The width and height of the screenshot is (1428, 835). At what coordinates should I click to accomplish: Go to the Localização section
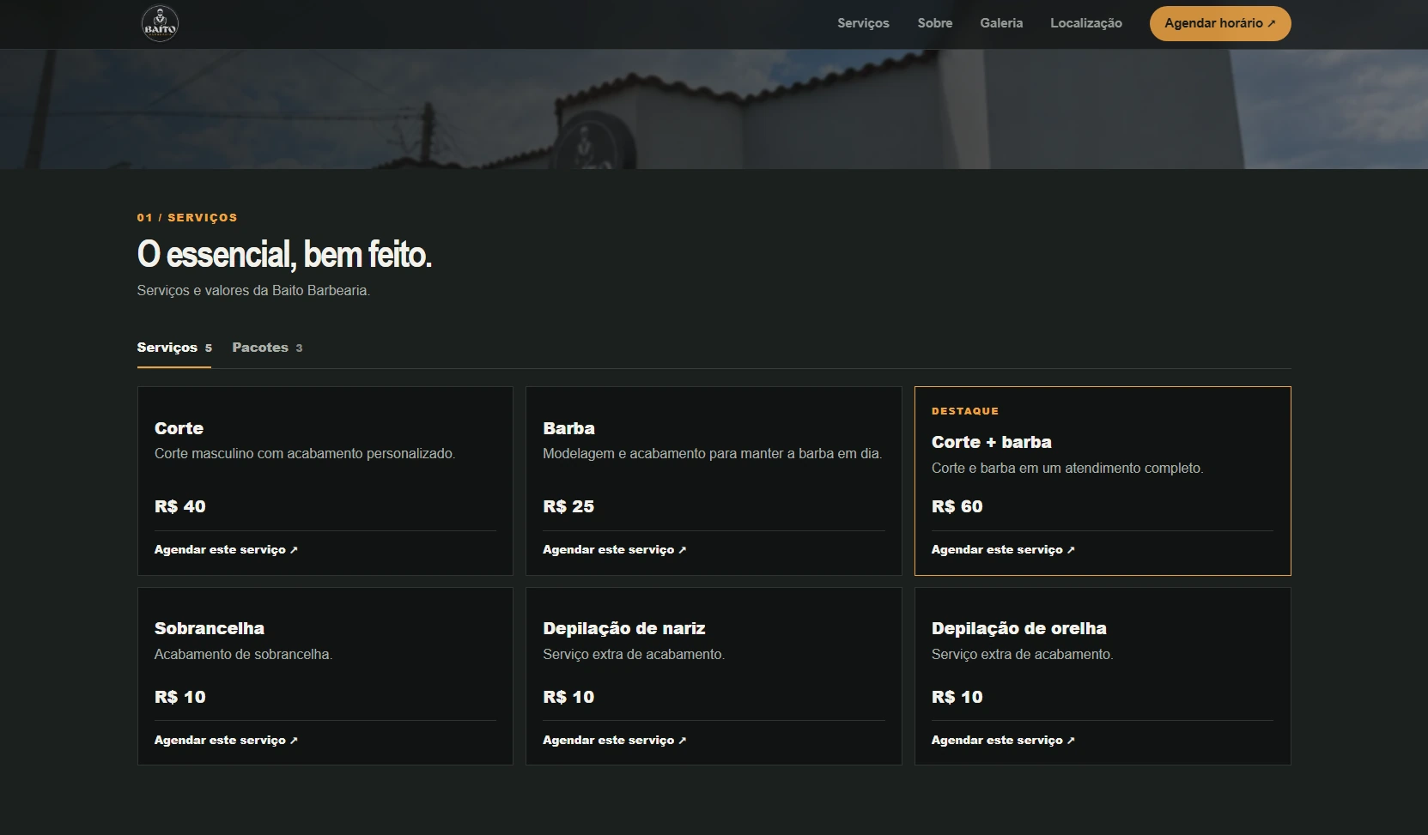tap(1085, 23)
